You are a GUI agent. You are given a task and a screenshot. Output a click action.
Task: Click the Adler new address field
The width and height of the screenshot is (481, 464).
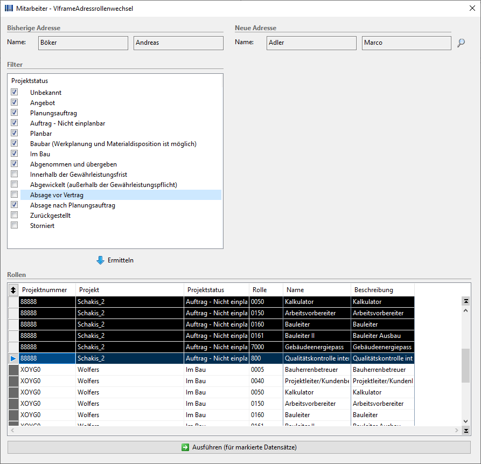tap(311, 43)
